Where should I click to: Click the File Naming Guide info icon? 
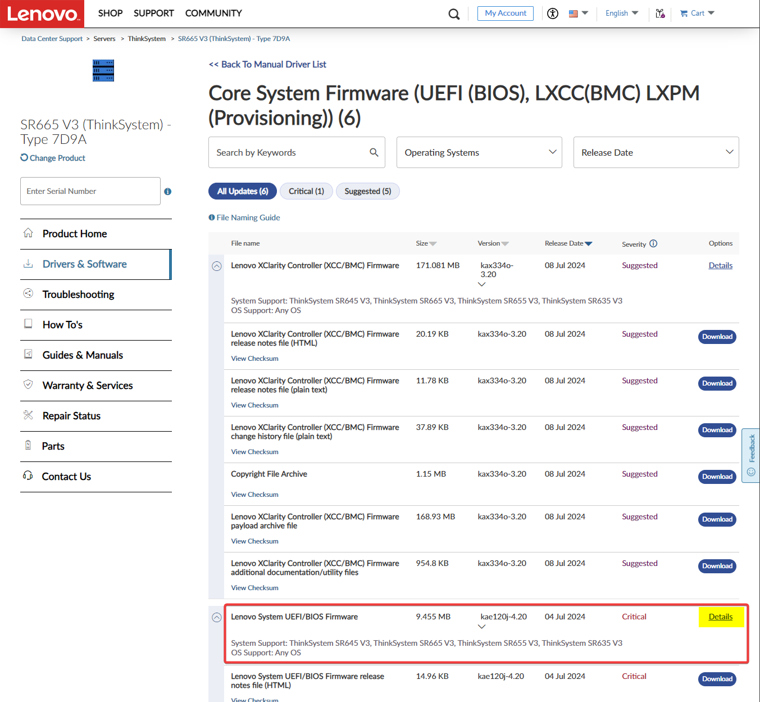(x=212, y=218)
